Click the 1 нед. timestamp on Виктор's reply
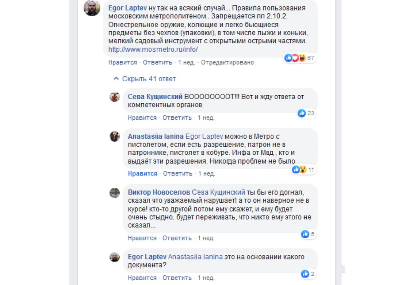This screenshot has width=408, height=285. click(x=206, y=238)
